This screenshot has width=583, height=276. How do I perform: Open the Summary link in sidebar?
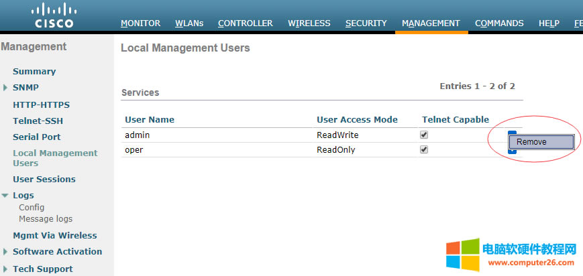(34, 72)
